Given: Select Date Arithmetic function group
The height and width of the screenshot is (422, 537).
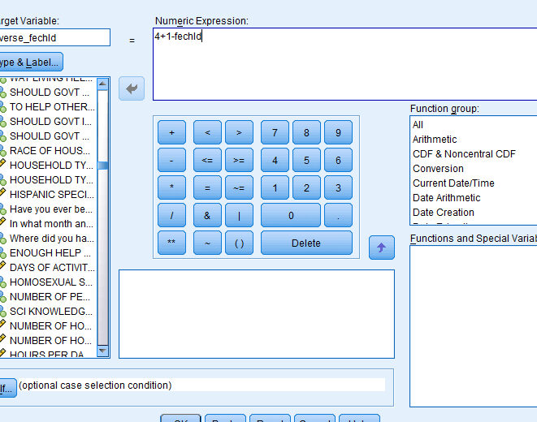Looking at the screenshot, I should [x=446, y=198].
